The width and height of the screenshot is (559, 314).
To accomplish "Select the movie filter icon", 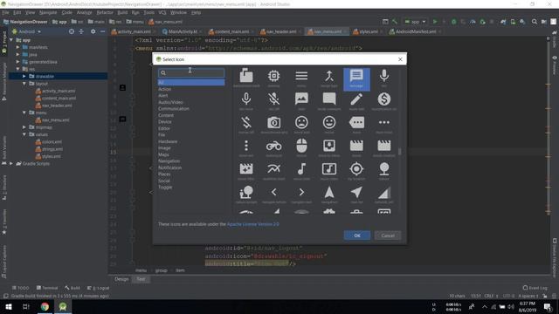I will tap(246, 169).
